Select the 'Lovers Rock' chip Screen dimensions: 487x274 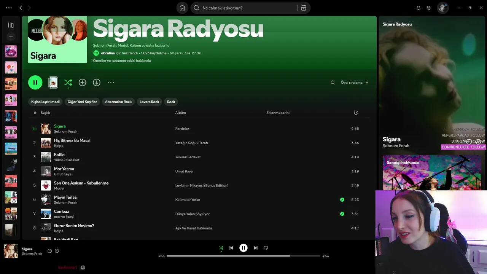pos(149,102)
